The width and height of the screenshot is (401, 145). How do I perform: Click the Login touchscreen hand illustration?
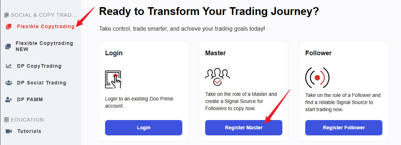point(113,79)
